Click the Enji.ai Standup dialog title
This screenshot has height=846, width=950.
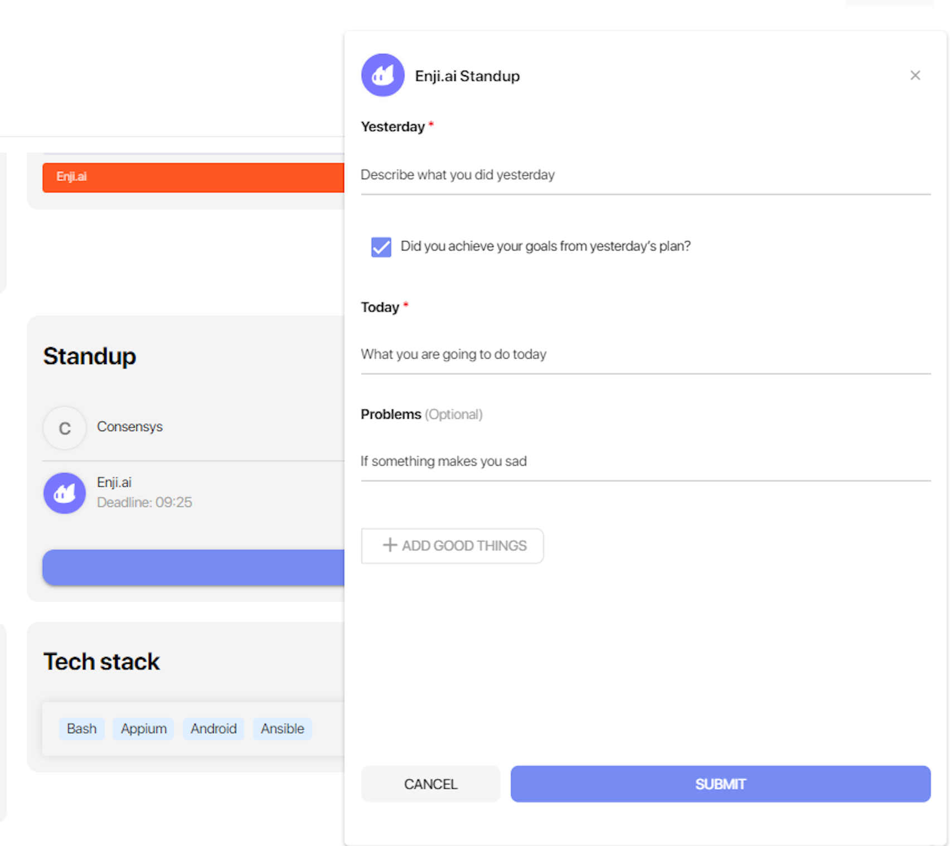pyautogui.click(x=467, y=76)
